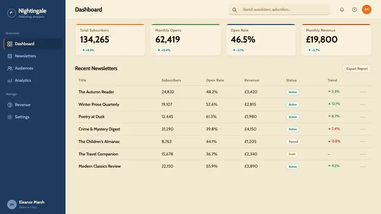Screen dimensions: 381x214
Task: Open Winter Prose Quarterly newsletter
Action: pyautogui.click(x=99, y=104)
